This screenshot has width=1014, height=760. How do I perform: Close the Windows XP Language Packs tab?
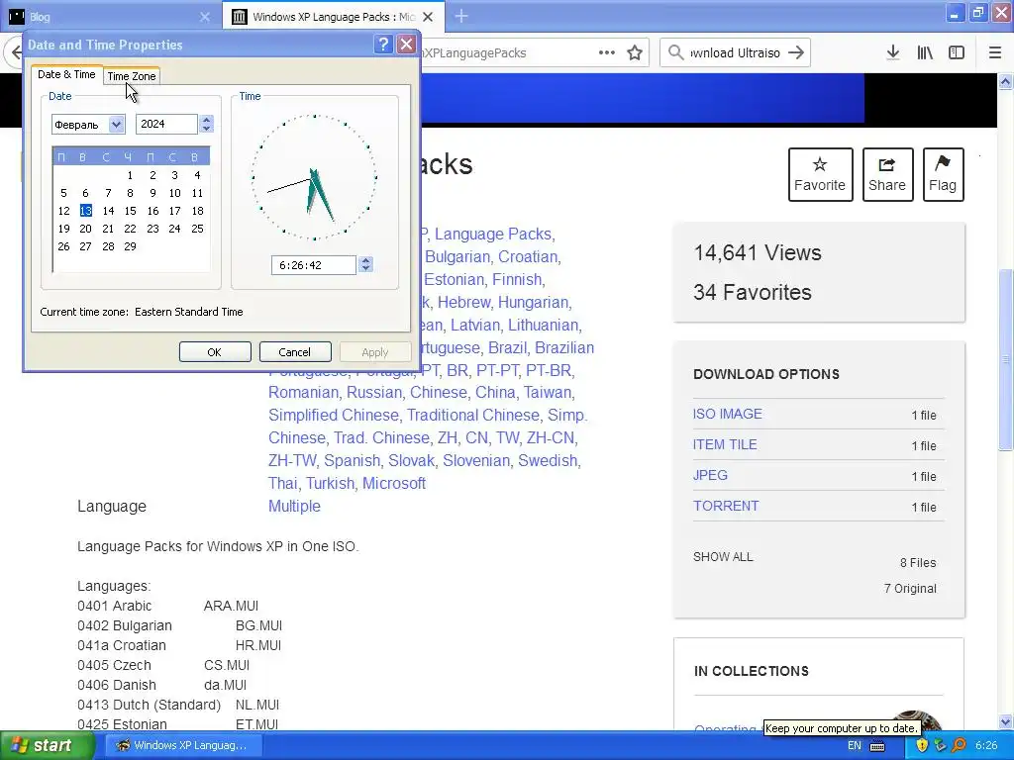click(428, 17)
